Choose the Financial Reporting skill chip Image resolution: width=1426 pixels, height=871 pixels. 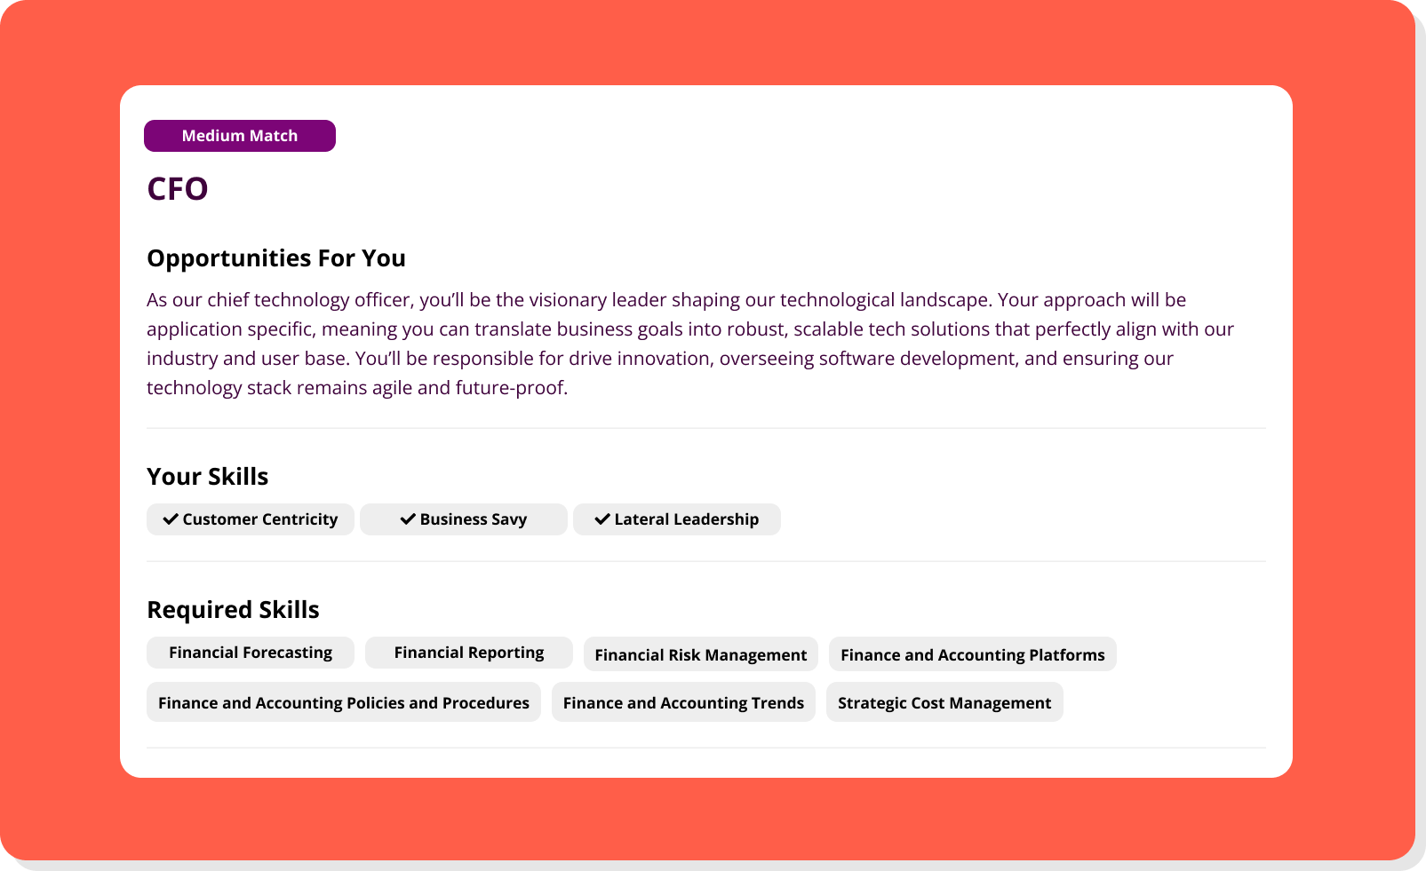click(469, 653)
